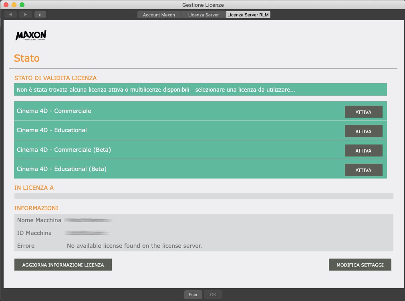Click the ID Macchina label
The image size is (405, 301).
(x=34, y=233)
